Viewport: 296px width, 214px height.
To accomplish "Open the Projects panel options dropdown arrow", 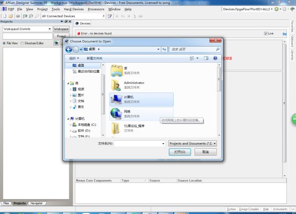I will pyautogui.click(x=62, y=21).
